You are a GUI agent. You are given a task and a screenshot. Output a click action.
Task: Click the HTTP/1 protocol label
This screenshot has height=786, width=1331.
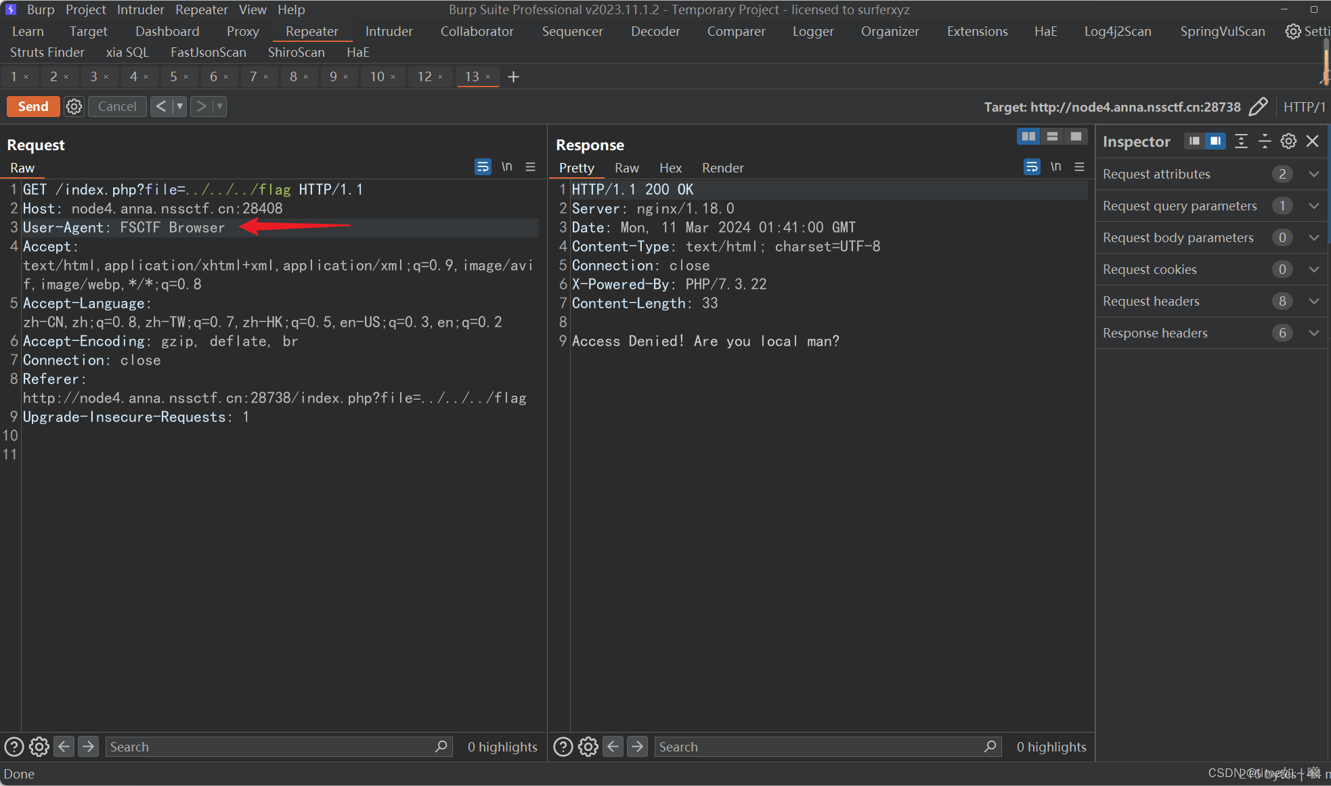pyautogui.click(x=1304, y=107)
